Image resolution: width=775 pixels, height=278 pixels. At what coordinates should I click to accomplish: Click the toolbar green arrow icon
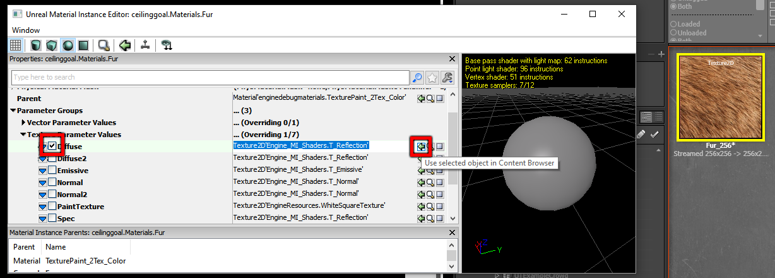pos(125,45)
